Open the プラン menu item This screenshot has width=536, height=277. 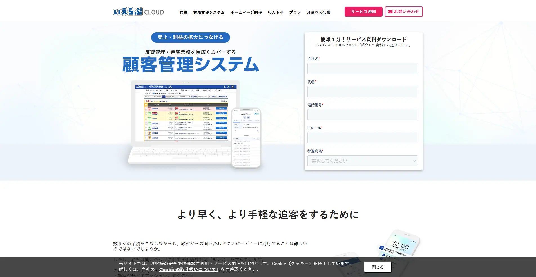[x=295, y=12]
